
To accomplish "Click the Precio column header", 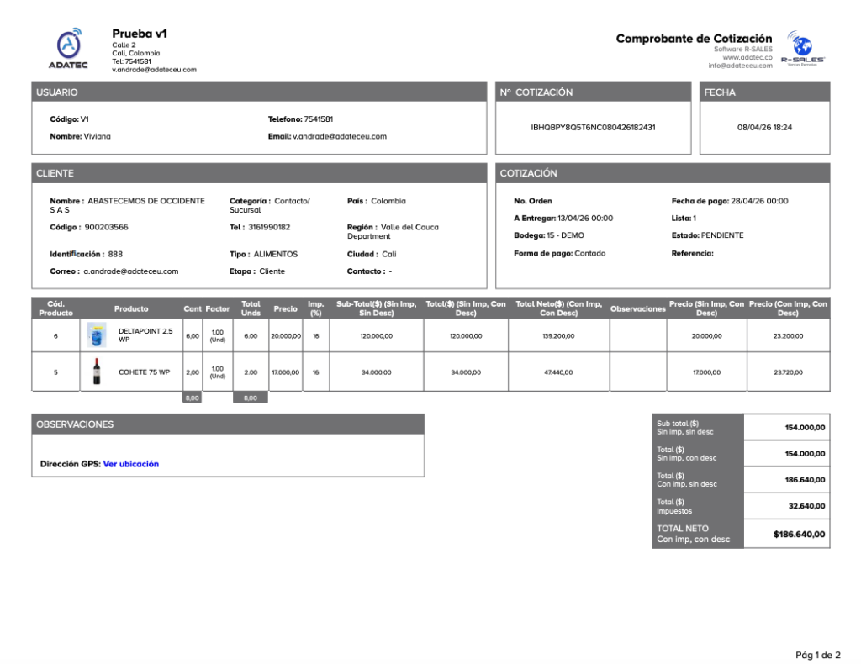I will pyautogui.click(x=286, y=308).
